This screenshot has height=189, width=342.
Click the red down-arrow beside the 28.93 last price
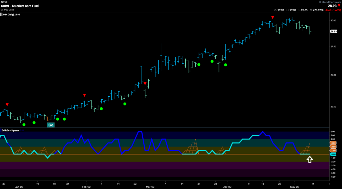pyautogui.click(x=339, y=6)
